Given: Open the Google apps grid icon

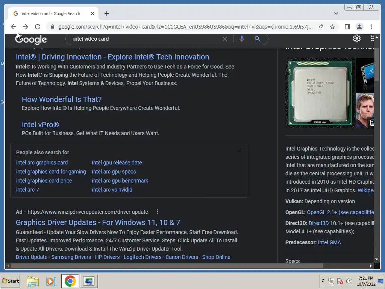Looking at the screenshot, I should tap(372, 39).
